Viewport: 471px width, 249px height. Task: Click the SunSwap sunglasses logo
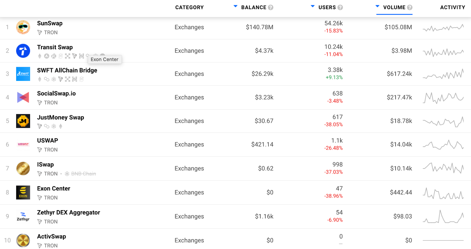point(23,27)
